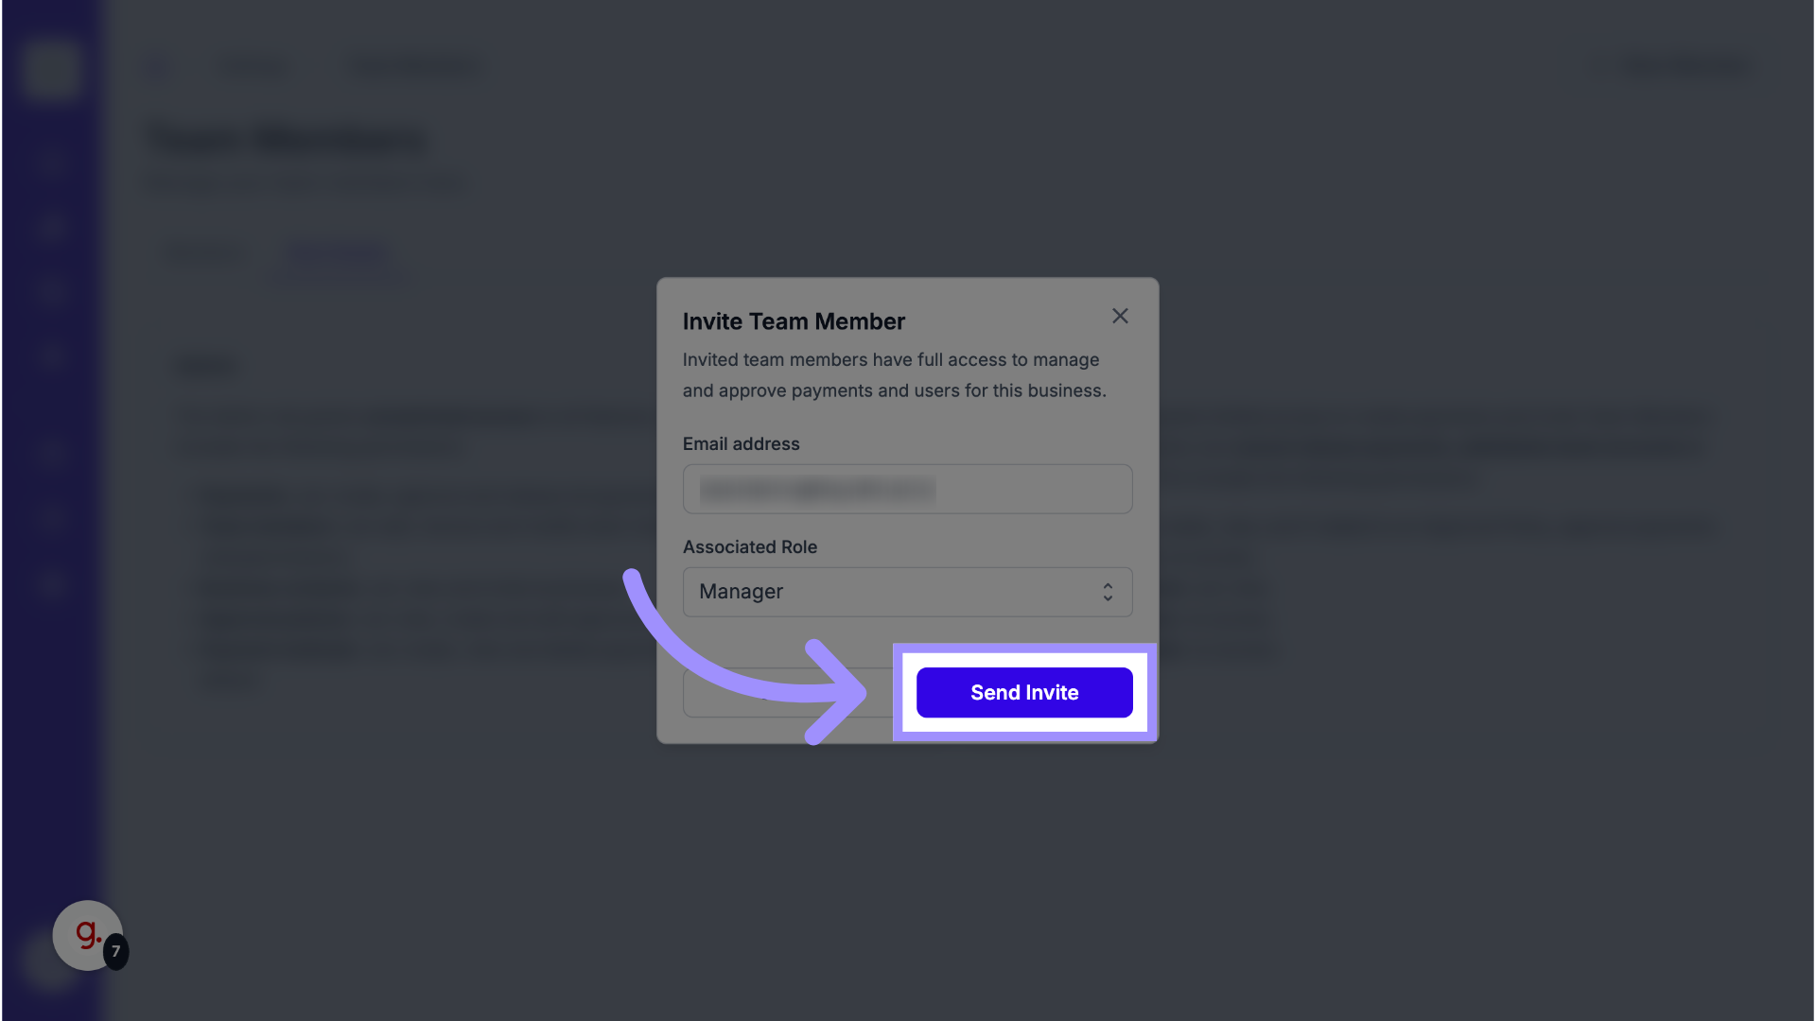Click the up-down chevron in the role selector

point(1108,592)
